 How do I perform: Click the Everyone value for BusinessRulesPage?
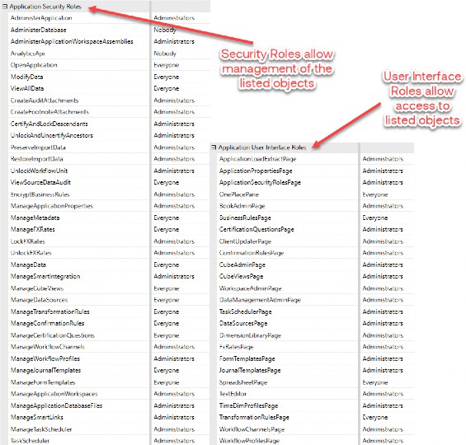pos(374,218)
